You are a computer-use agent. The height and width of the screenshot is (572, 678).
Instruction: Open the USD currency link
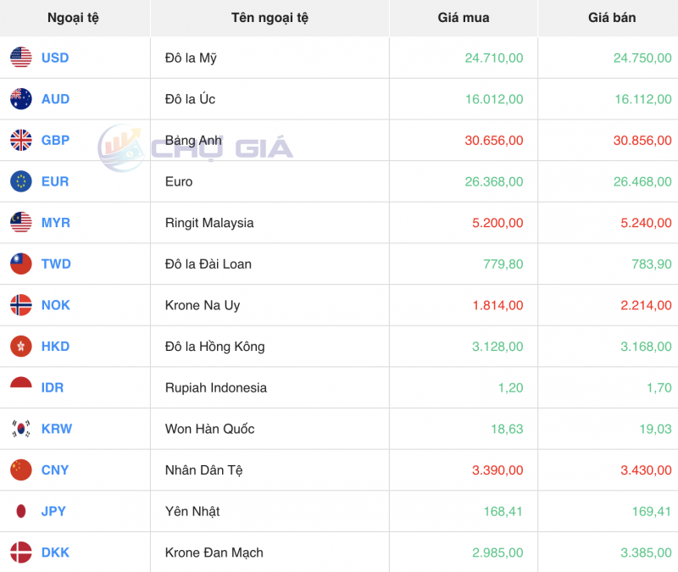coord(53,58)
